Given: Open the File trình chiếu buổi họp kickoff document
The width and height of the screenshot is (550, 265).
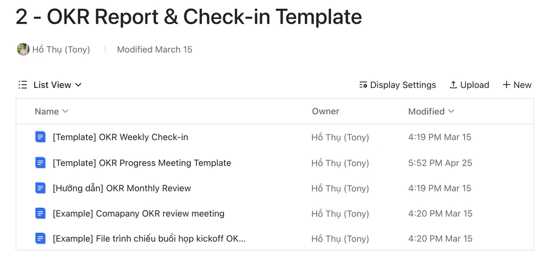Looking at the screenshot, I should click(149, 239).
